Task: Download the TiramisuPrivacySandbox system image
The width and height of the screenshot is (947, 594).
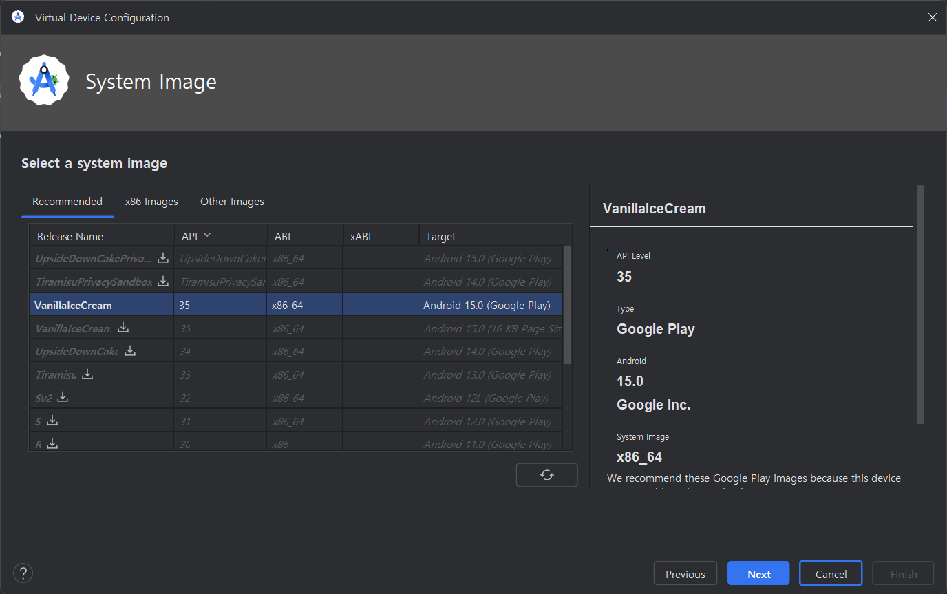Action: click(x=163, y=281)
